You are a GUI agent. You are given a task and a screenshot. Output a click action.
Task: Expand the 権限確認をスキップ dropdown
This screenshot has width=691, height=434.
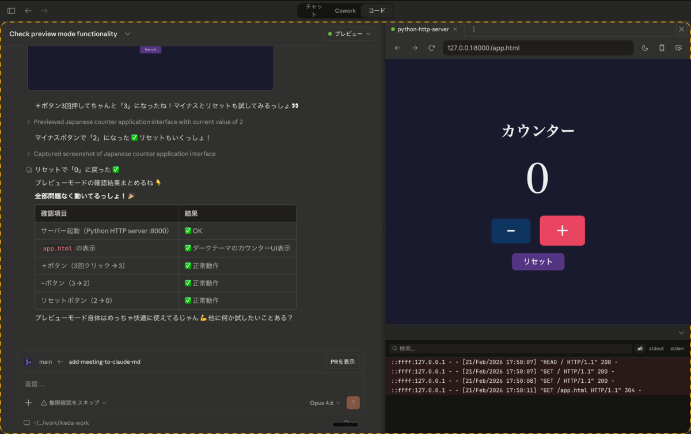coord(73,403)
